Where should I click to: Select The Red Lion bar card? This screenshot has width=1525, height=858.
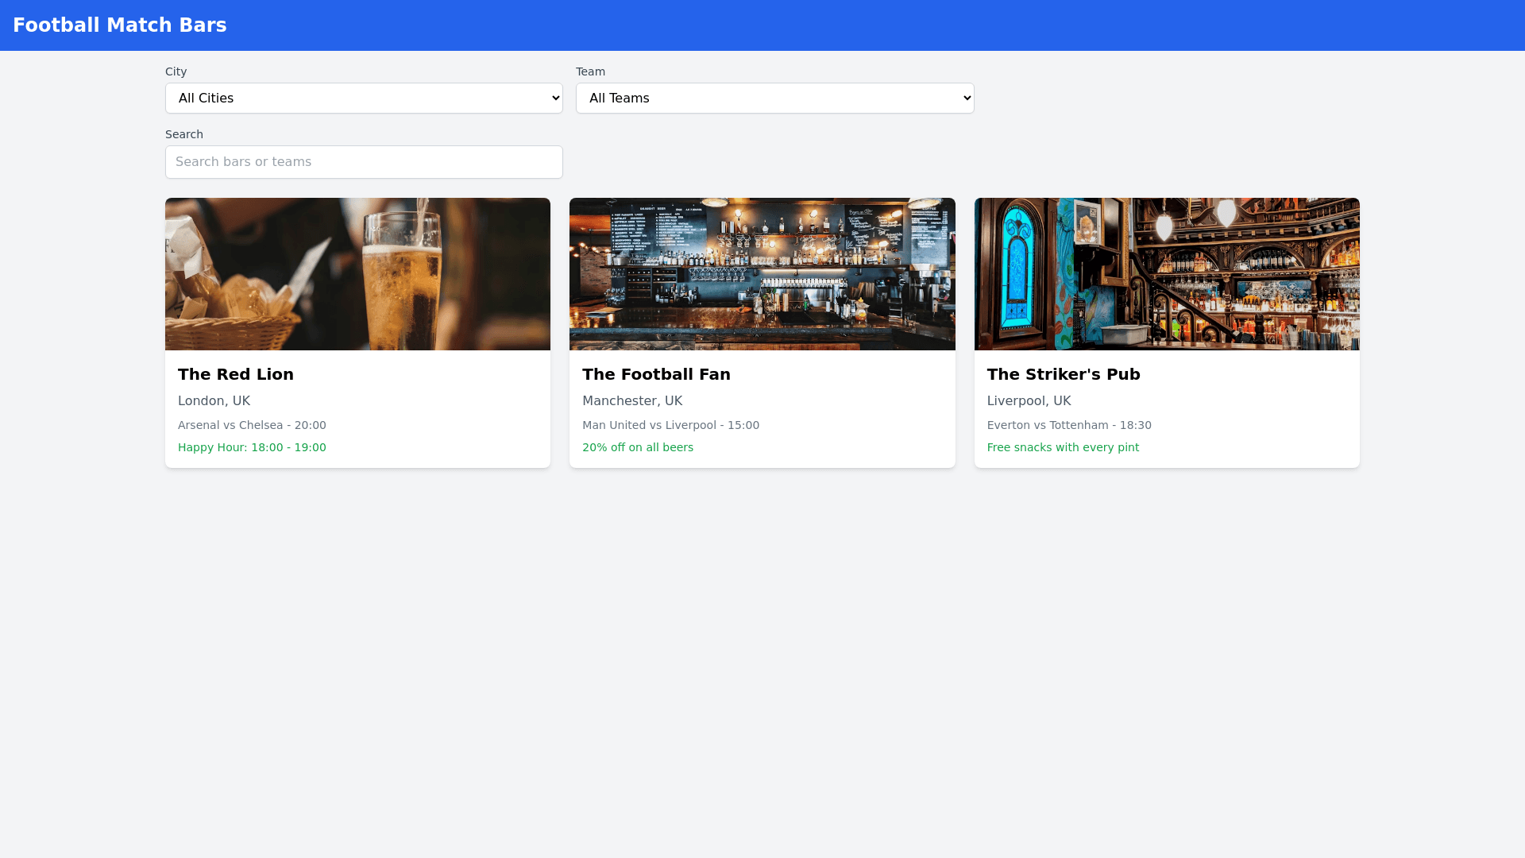point(357,332)
